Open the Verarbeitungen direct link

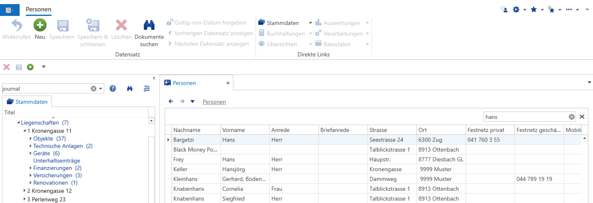[339, 33]
